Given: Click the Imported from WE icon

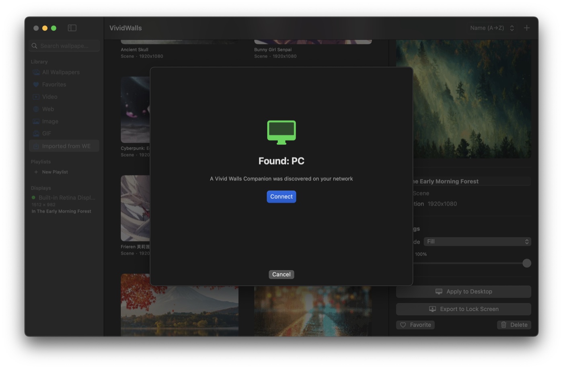Looking at the screenshot, I should point(36,146).
